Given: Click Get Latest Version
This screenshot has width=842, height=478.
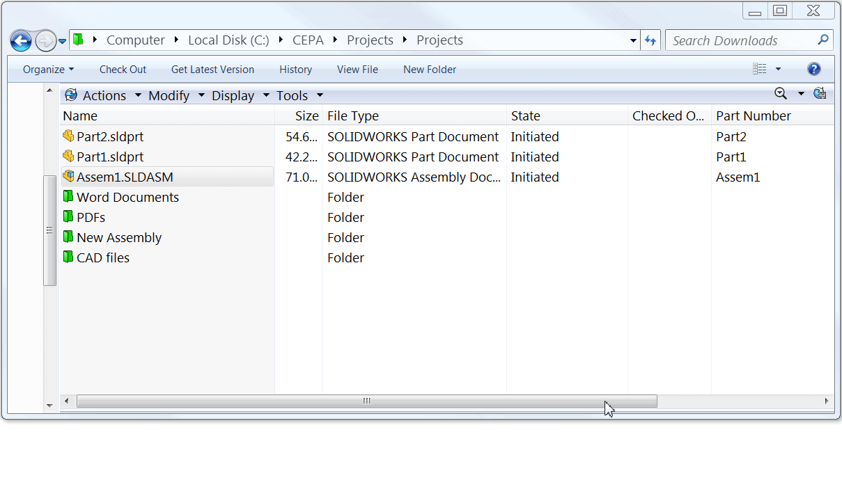Looking at the screenshot, I should pyautogui.click(x=212, y=70).
